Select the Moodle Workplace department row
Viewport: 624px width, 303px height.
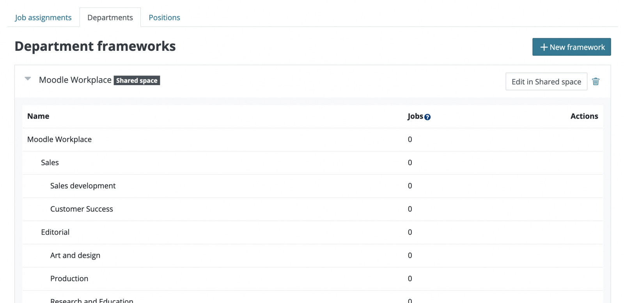click(x=312, y=139)
